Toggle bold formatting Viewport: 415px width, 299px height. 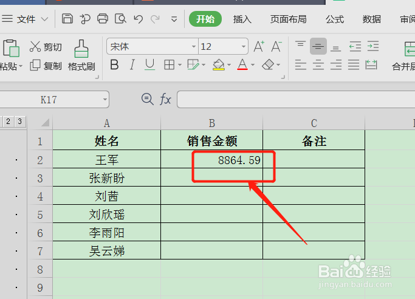[x=114, y=64]
